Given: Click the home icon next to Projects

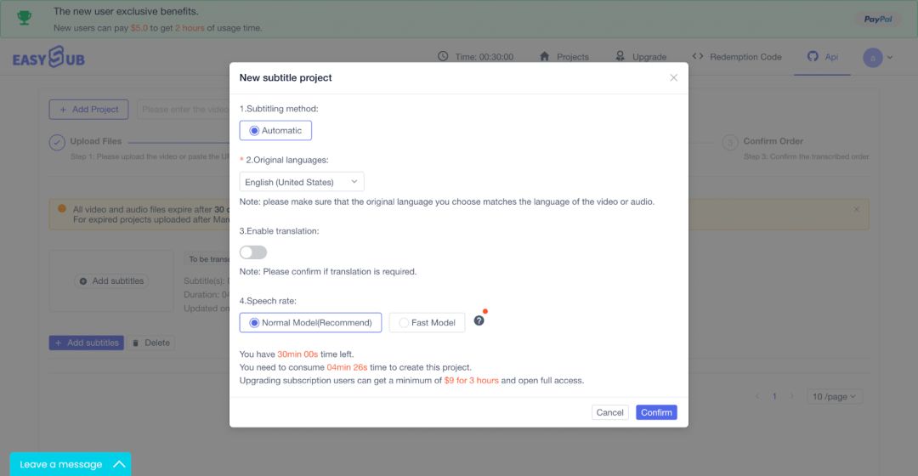Looking at the screenshot, I should tap(545, 56).
